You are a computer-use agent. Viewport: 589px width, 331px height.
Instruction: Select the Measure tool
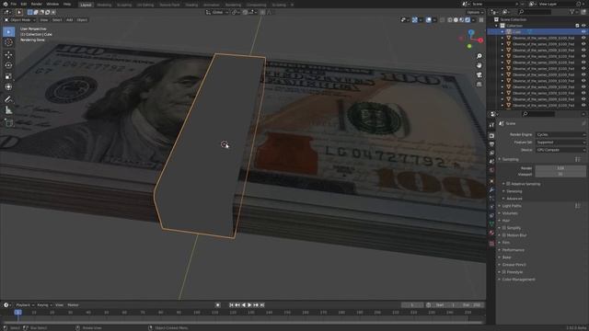tap(8, 110)
